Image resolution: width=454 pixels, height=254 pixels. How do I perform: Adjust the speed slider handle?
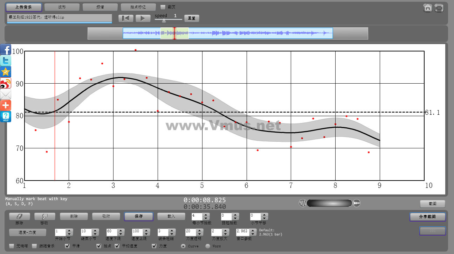(164, 21)
